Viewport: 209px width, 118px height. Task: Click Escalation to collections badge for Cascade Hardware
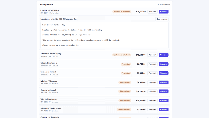point(122,12)
